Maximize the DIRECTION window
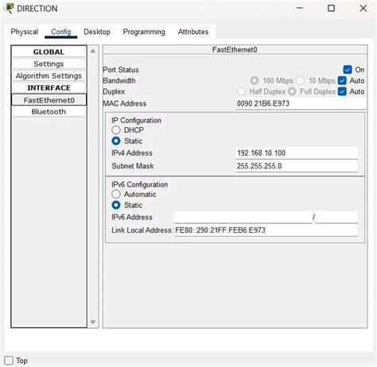This screenshot has height=367, width=377. tap(331, 8)
